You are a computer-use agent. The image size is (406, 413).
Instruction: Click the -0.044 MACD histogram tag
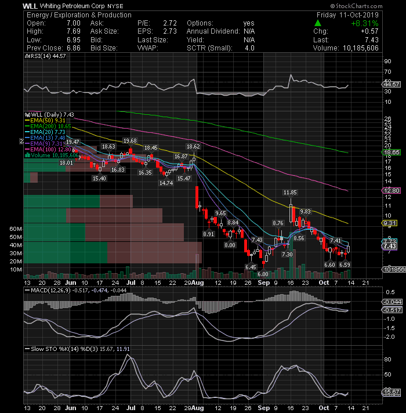[x=392, y=302]
